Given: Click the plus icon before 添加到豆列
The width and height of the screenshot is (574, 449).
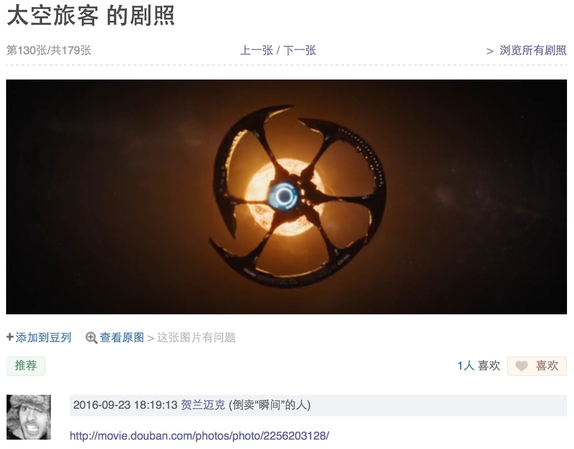Looking at the screenshot, I should (10, 337).
